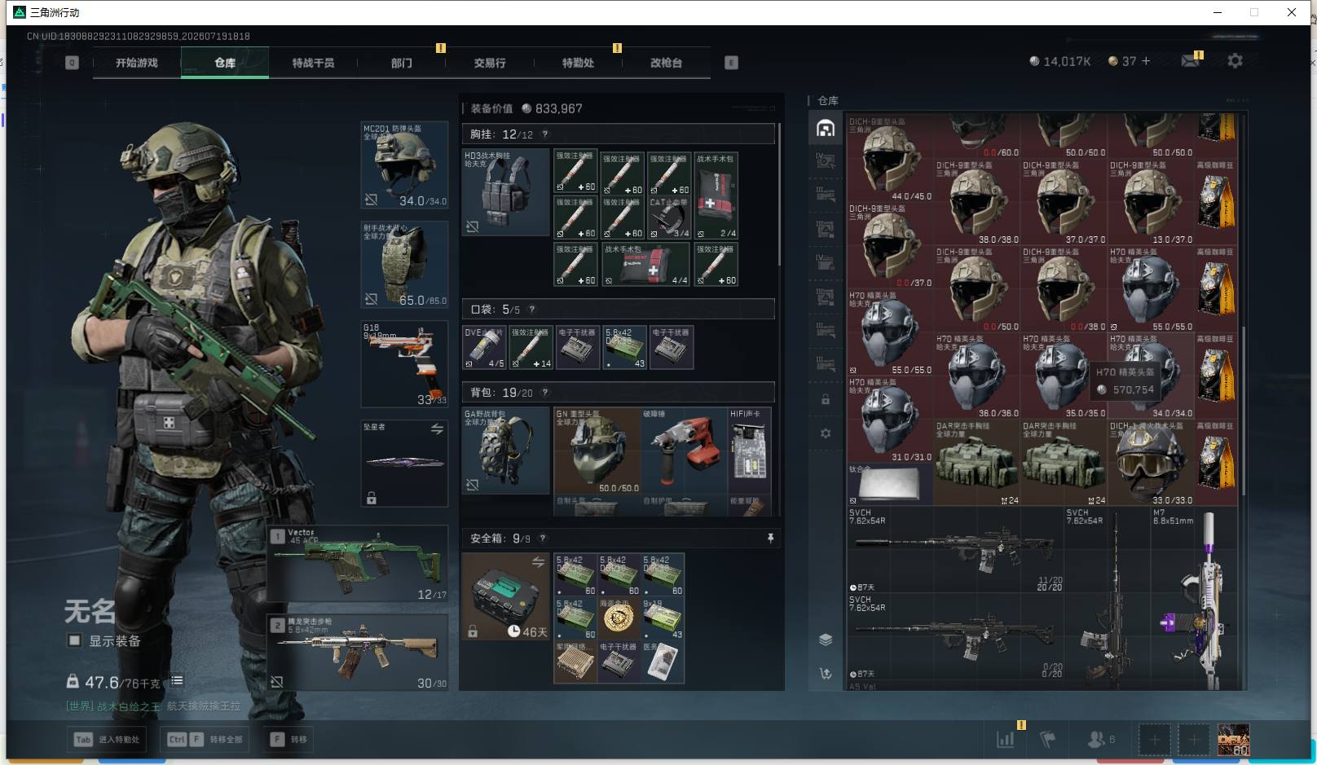Viewport: 1317px width, 765px height.
Task: Click the 转移全部 button
Action: point(205,740)
